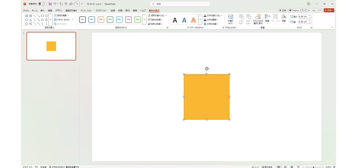Screen dimensions: 357x168
Task: Click the search box in title bar
Action: click(x=180, y=4)
